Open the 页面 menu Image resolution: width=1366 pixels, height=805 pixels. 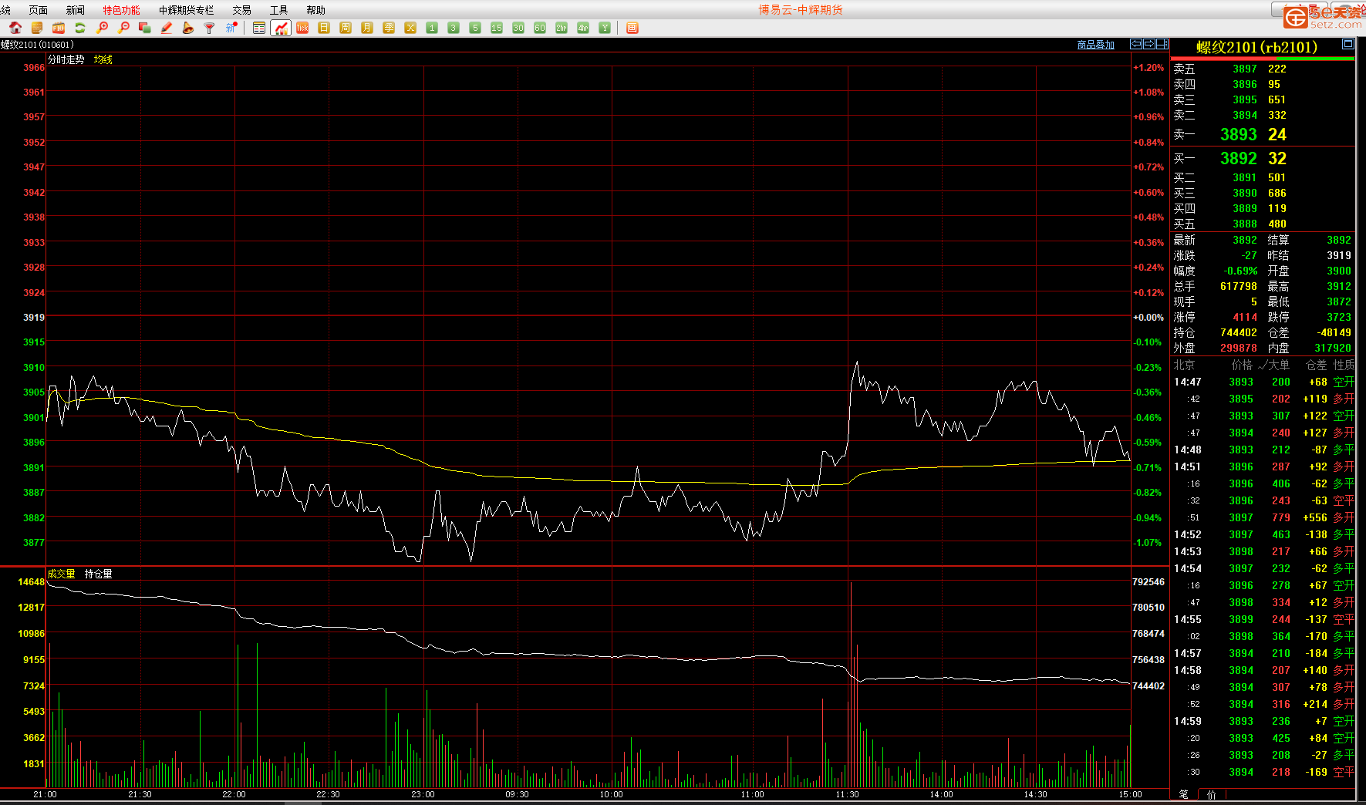(x=38, y=10)
